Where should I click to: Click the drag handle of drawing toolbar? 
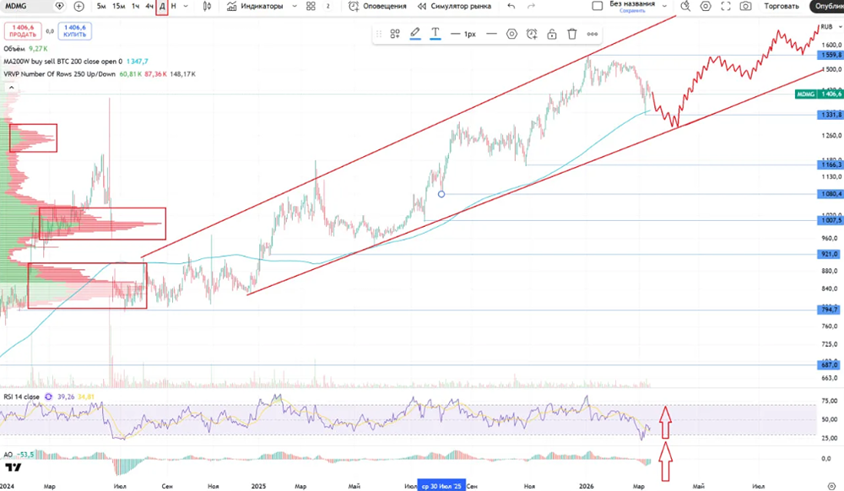click(379, 34)
